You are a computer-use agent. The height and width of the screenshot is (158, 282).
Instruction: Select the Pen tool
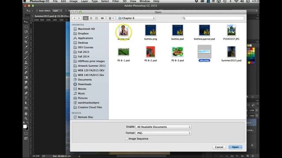point(26,93)
